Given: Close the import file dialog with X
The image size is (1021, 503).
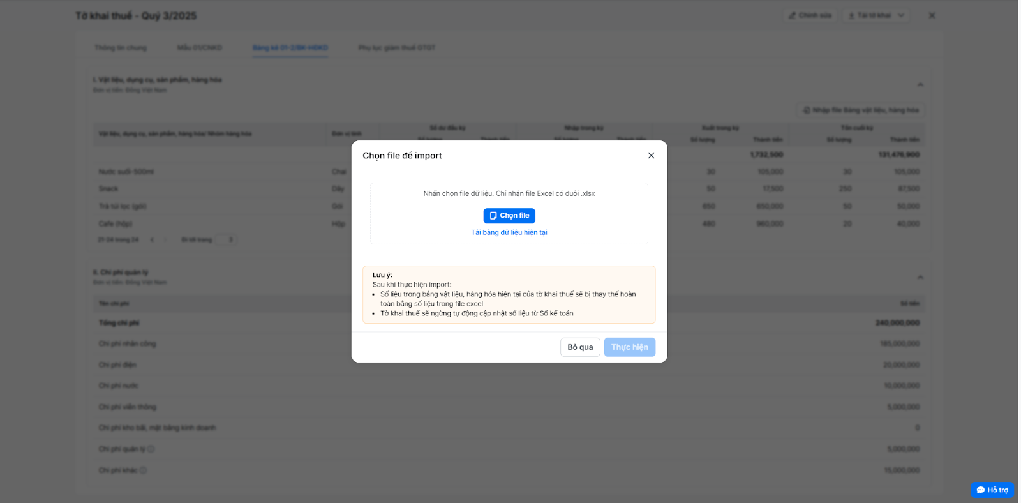Looking at the screenshot, I should [651, 156].
